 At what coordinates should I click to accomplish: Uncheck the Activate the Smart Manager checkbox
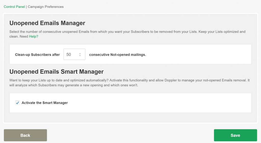click(x=17, y=103)
